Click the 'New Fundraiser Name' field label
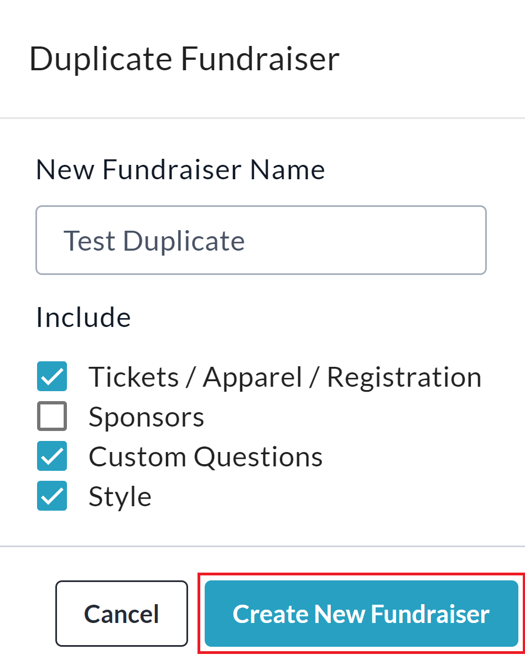The image size is (525, 670). coord(180,170)
